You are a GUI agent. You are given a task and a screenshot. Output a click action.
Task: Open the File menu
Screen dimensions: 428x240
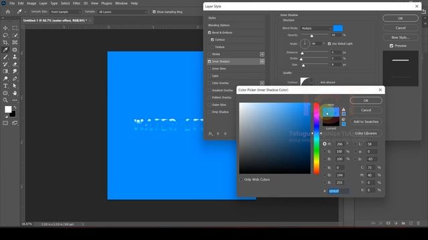(x=12, y=3)
